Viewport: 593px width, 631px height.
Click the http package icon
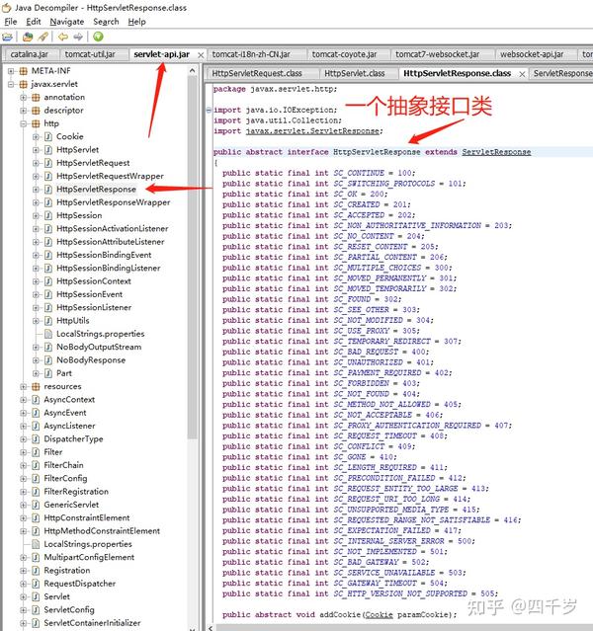tap(36, 124)
